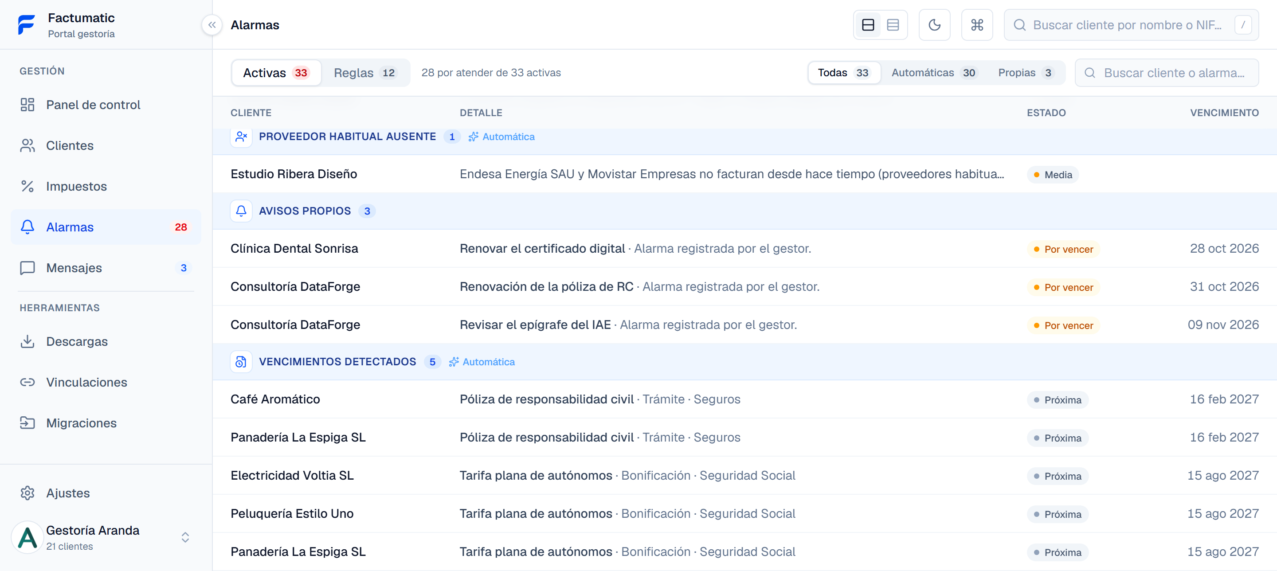This screenshot has height=571, width=1277.
Task: Collapse the Vencimientos detectados group
Action: pyautogui.click(x=744, y=362)
